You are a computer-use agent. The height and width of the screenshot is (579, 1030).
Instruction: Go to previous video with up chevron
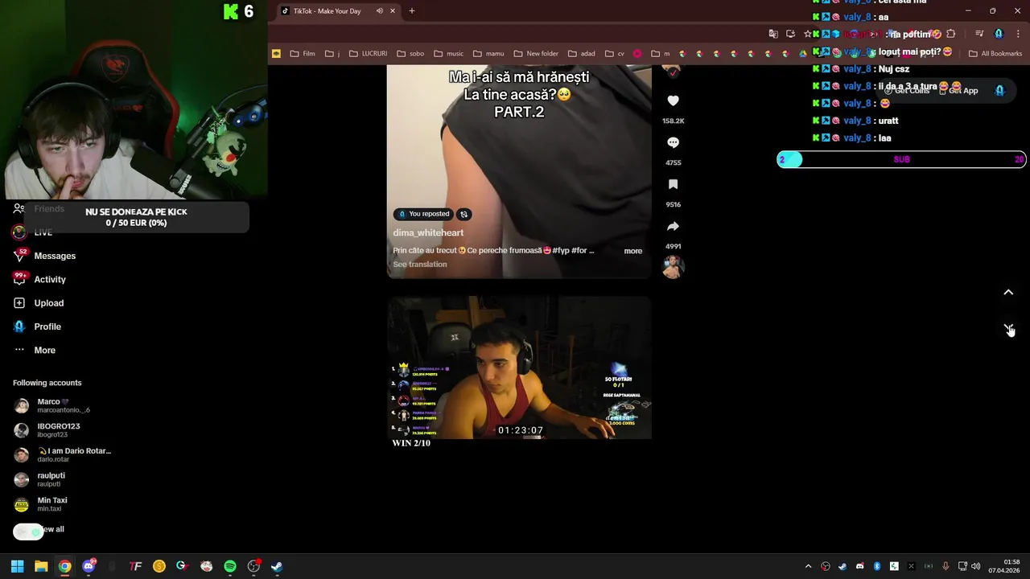[x=1008, y=293]
